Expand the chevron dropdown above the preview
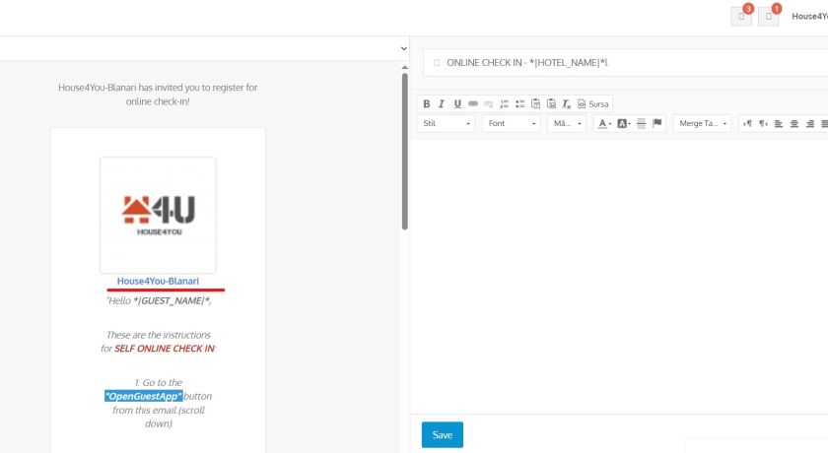 pos(404,48)
